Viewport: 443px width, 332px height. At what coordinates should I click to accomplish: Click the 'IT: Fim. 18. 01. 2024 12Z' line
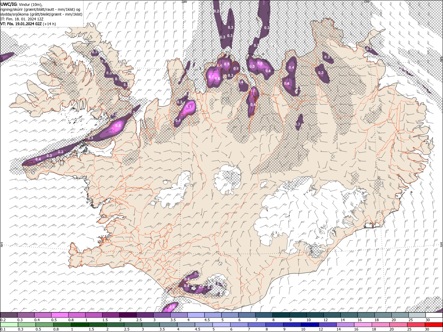coord(22,19)
